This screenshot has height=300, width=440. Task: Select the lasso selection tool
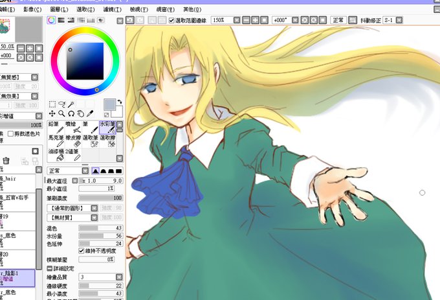61,104
